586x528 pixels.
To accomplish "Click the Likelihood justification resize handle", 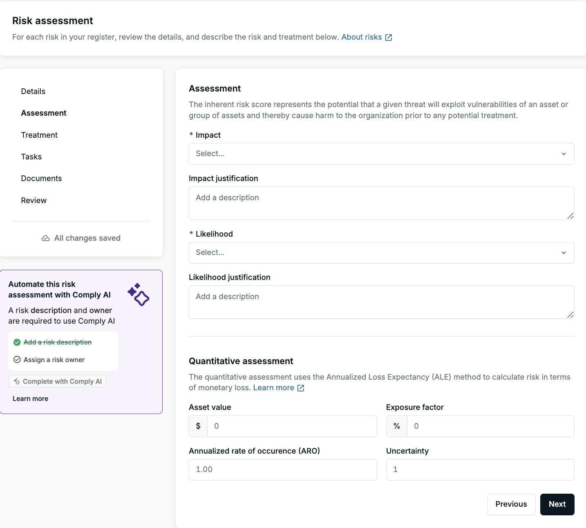I will click(570, 315).
